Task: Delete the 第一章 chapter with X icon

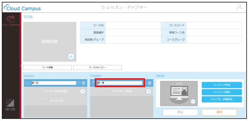Action: point(149,83)
